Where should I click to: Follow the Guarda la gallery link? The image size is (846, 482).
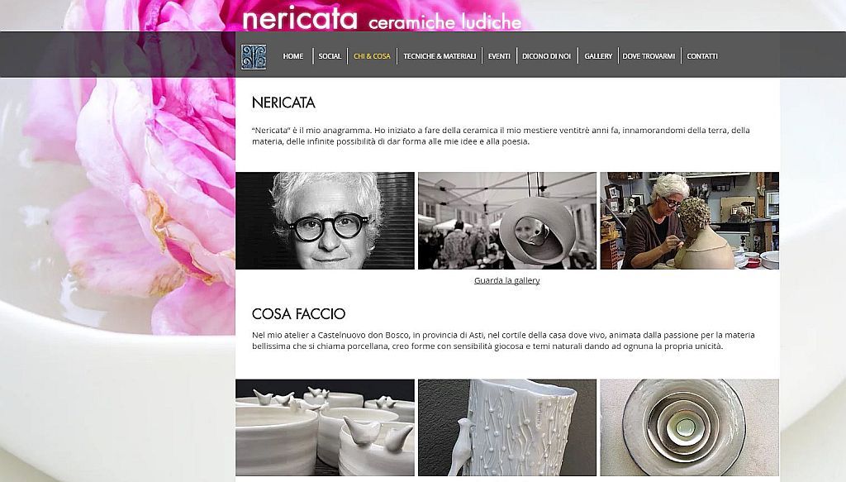(506, 280)
